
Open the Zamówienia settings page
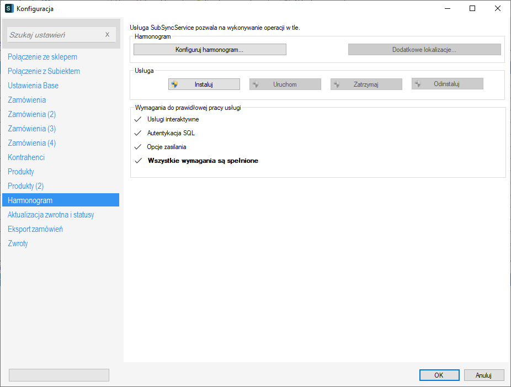pos(27,100)
